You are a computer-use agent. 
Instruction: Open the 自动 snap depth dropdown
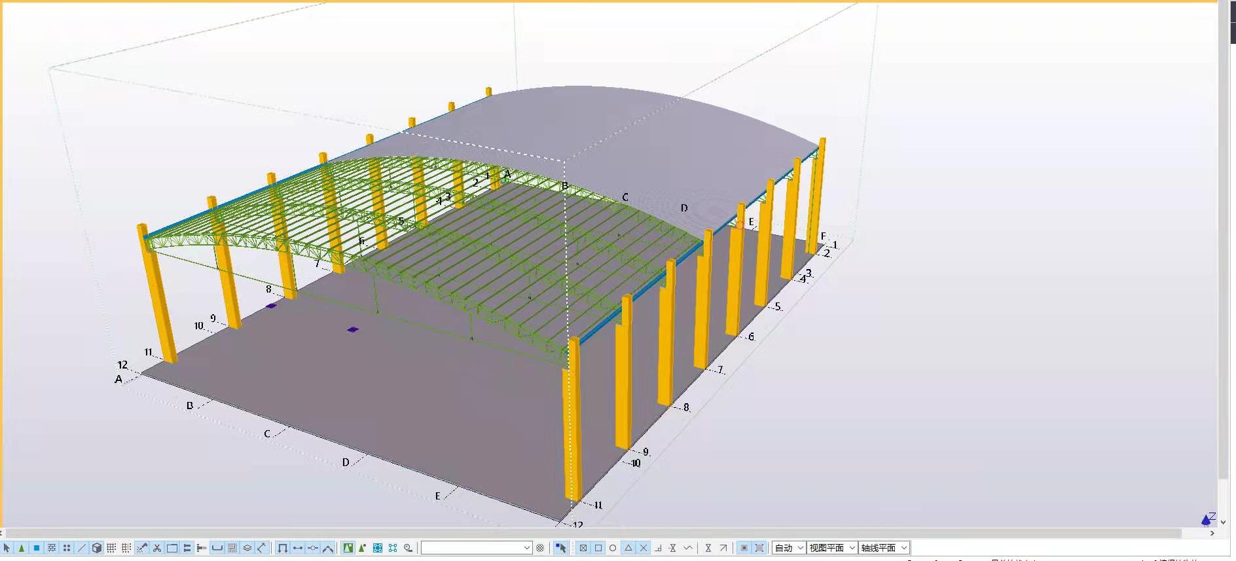pyautogui.click(x=788, y=548)
